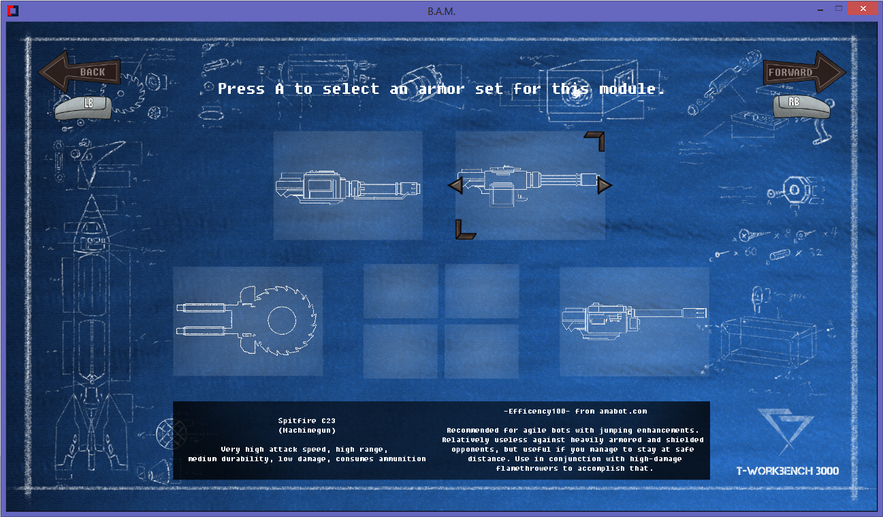Click the T-Workbench 3000 logo

787,442
